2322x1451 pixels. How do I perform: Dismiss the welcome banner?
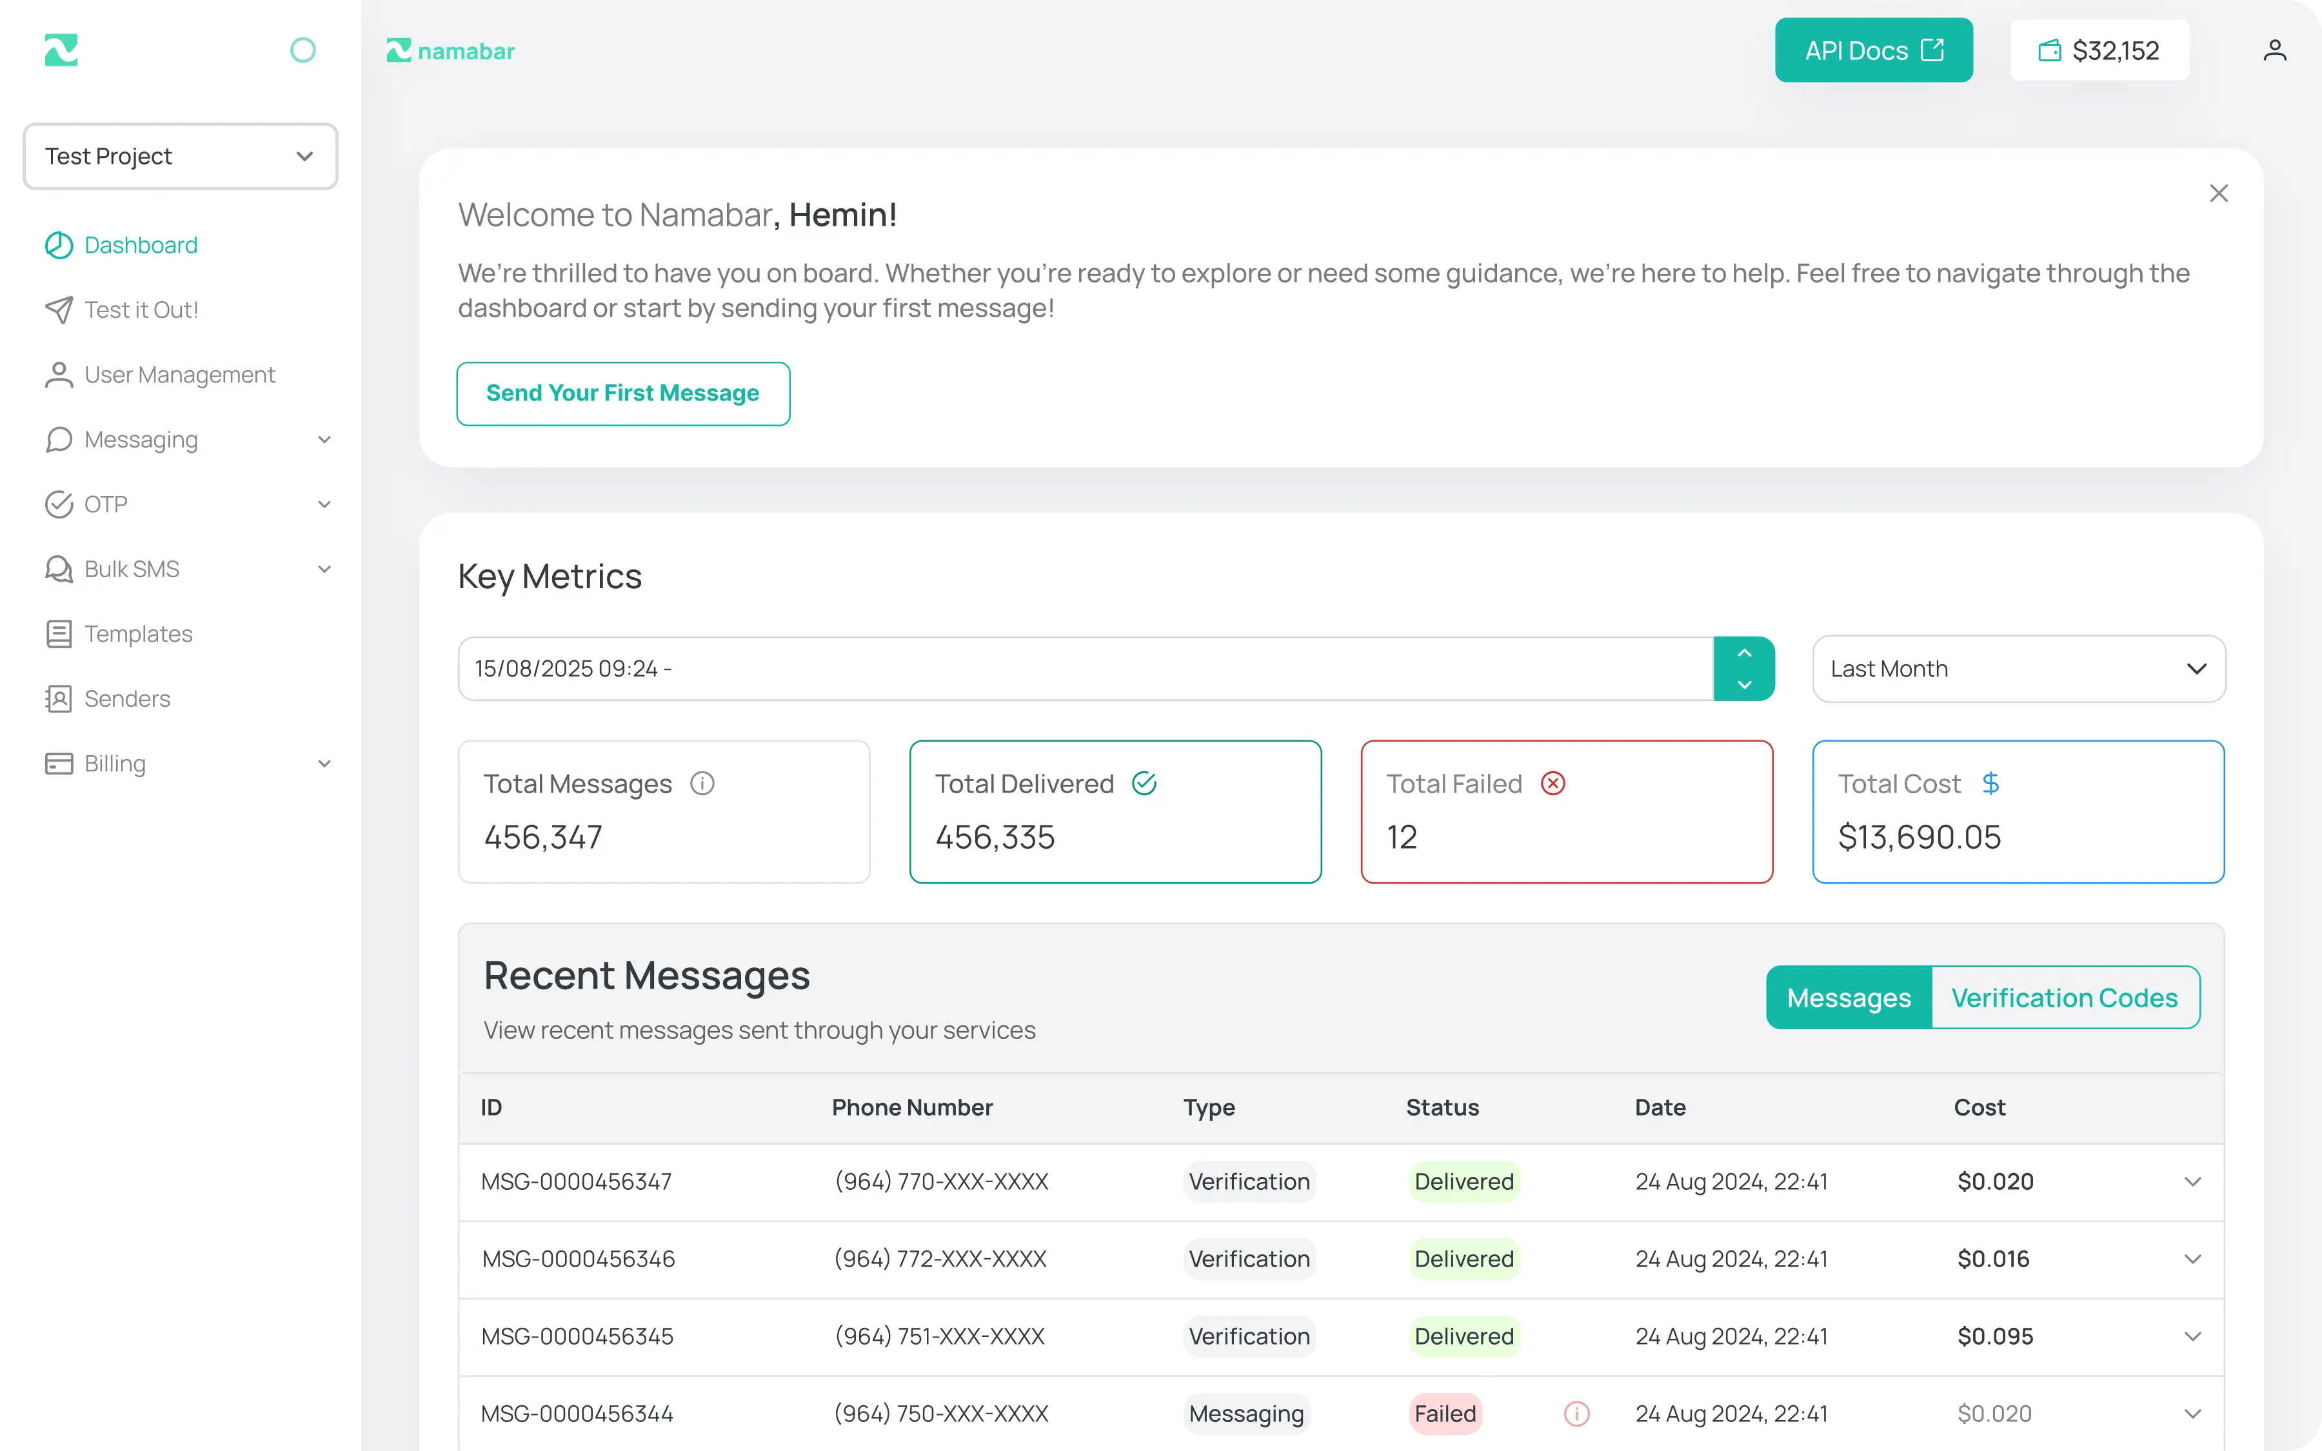tap(2219, 193)
